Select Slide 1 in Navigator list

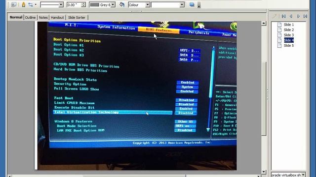288,25
